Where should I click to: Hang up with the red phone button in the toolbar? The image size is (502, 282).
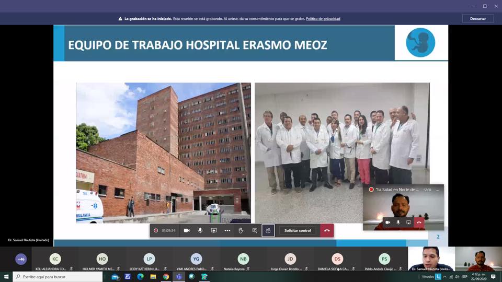click(x=327, y=230)
